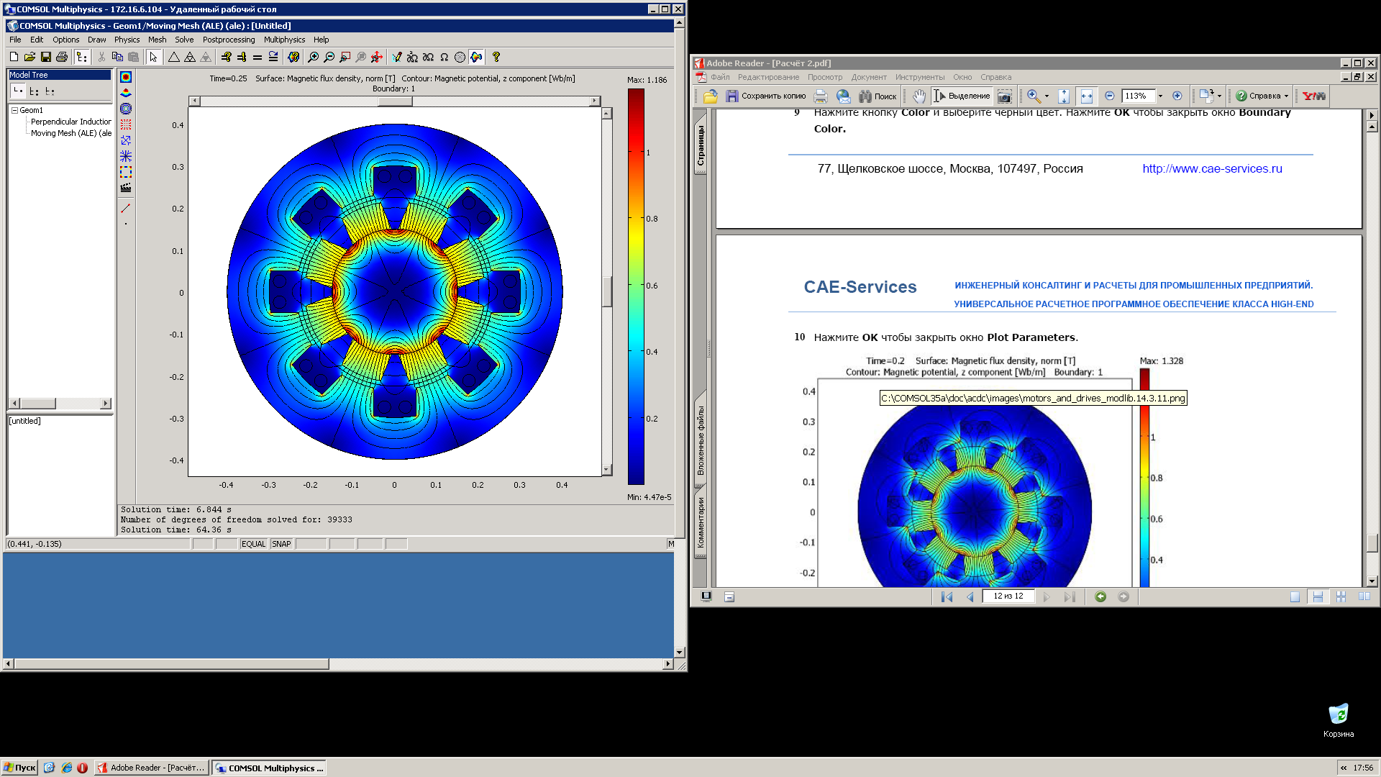This screenshot has width=1381, height=777.
Task: Click the Zoom Extents red arrows icon
Action: pos(376,57)
